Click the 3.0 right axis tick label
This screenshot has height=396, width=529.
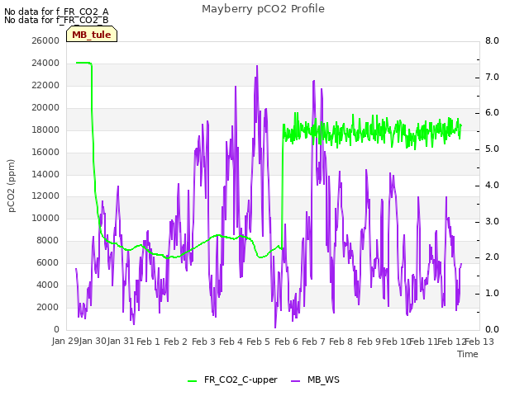492,222
